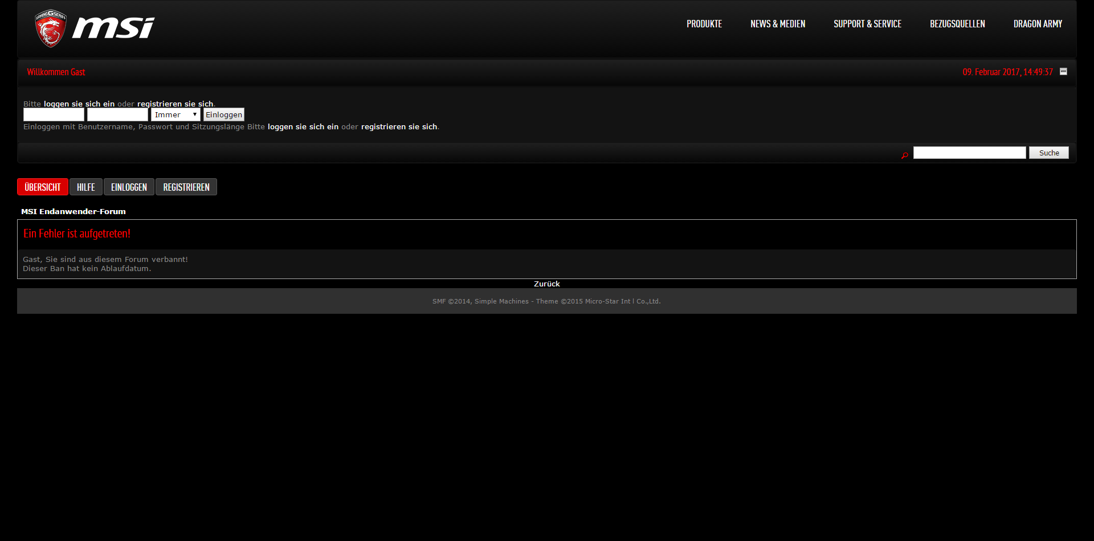This screenshot has width=1094, height=541.
Task: Click the red search magnifier icon
Action: pyautogui.click(x=904, y=155)
